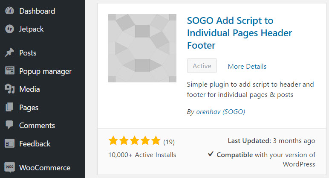Click the disabled Active button
The width and height of the screenshot is (329, 178).
[202, 66]
